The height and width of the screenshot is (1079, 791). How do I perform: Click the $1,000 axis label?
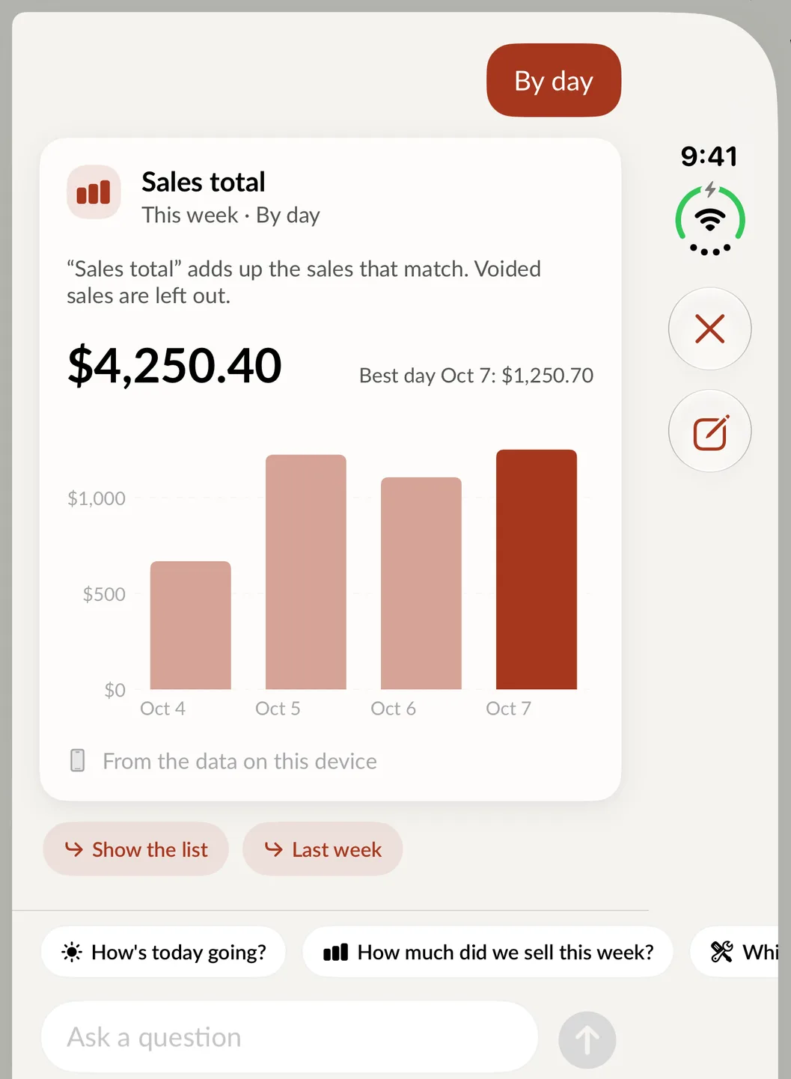pos(97,498)
